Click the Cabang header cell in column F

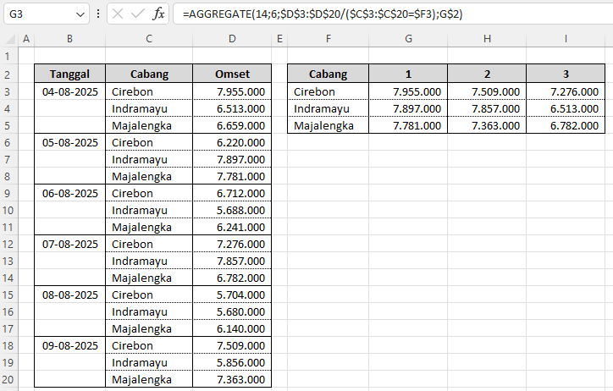328,74
